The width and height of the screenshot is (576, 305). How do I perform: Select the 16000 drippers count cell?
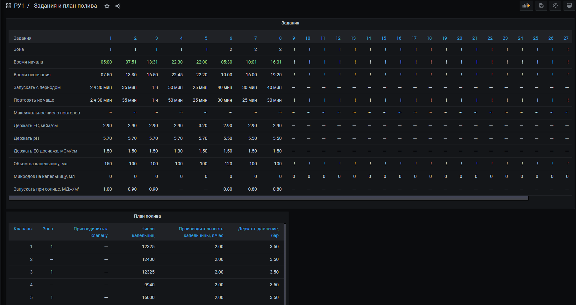pyautogui.click(x=148, y=297)
